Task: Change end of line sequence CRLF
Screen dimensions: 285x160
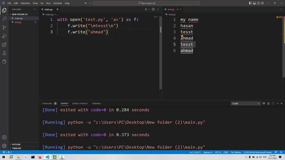Action: [x=226, y=152]
